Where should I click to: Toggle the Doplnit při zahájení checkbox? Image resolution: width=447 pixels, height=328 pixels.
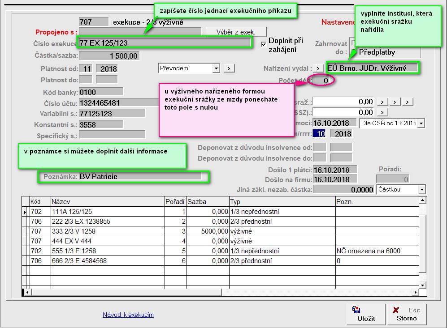tap(264, 44)
